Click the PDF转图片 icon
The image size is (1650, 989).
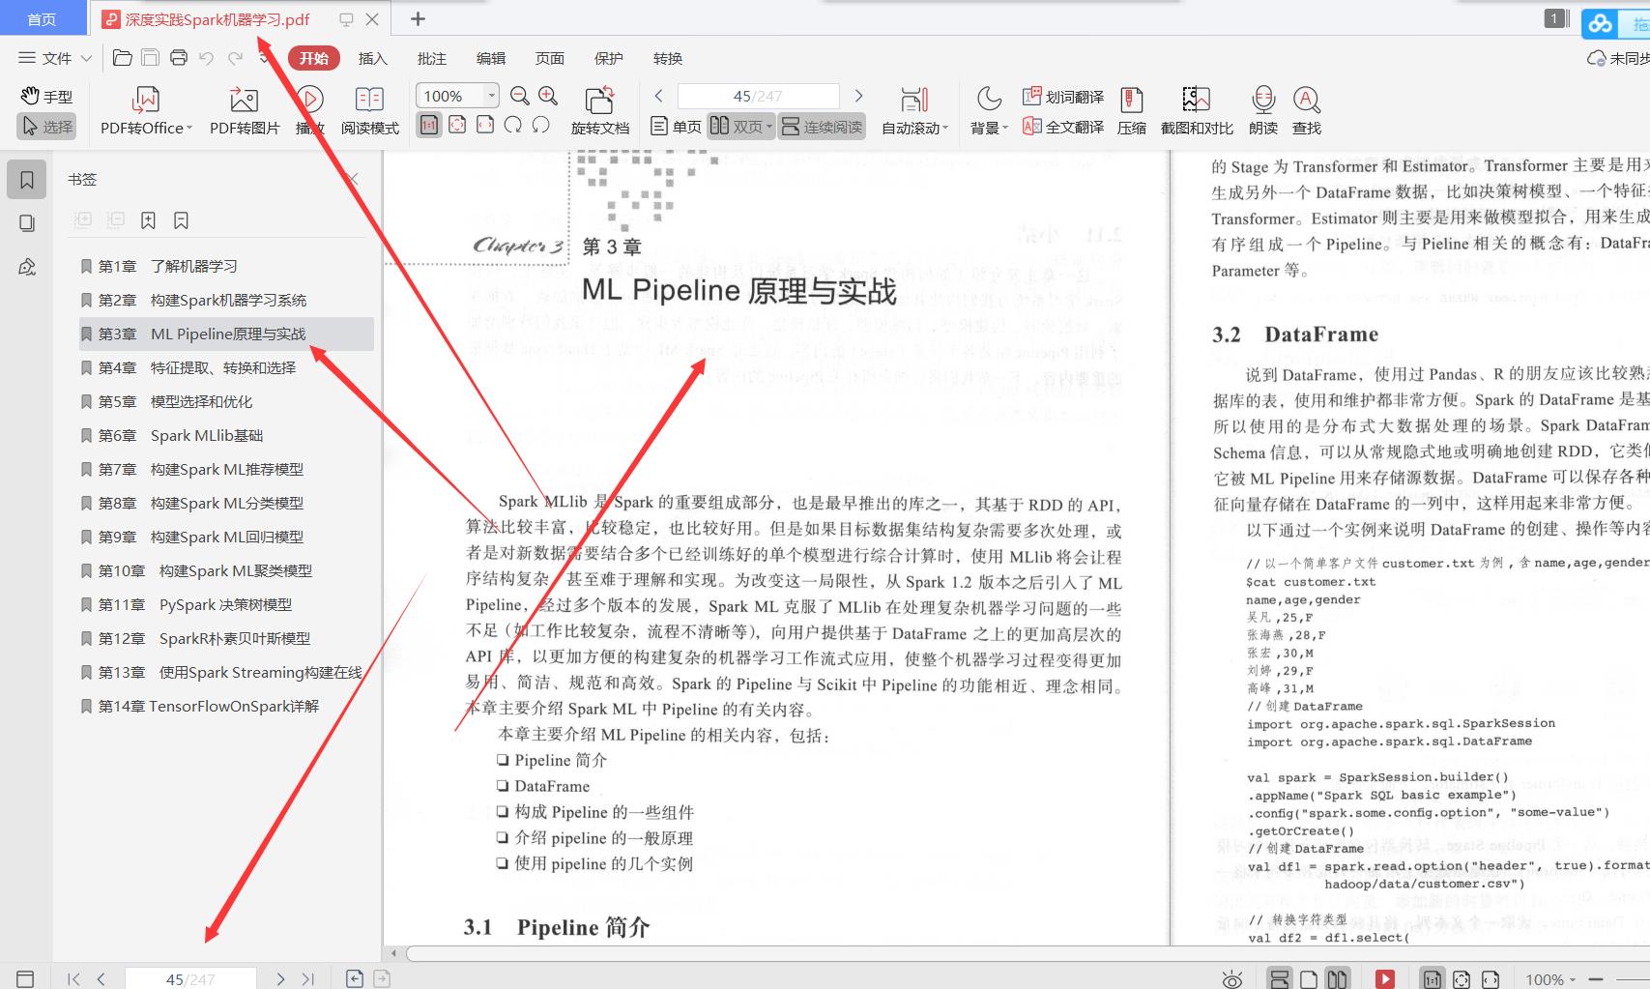click(x=244, y=100)
